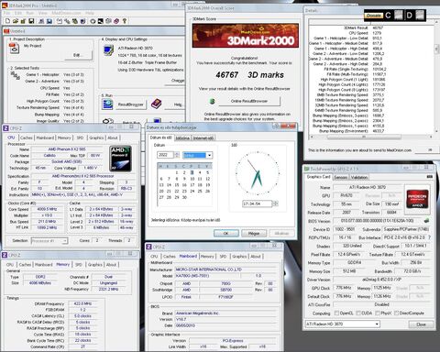Toggle the PhysX checkbox in GPU-Z

pyautogui.click(x=378, y=313)
